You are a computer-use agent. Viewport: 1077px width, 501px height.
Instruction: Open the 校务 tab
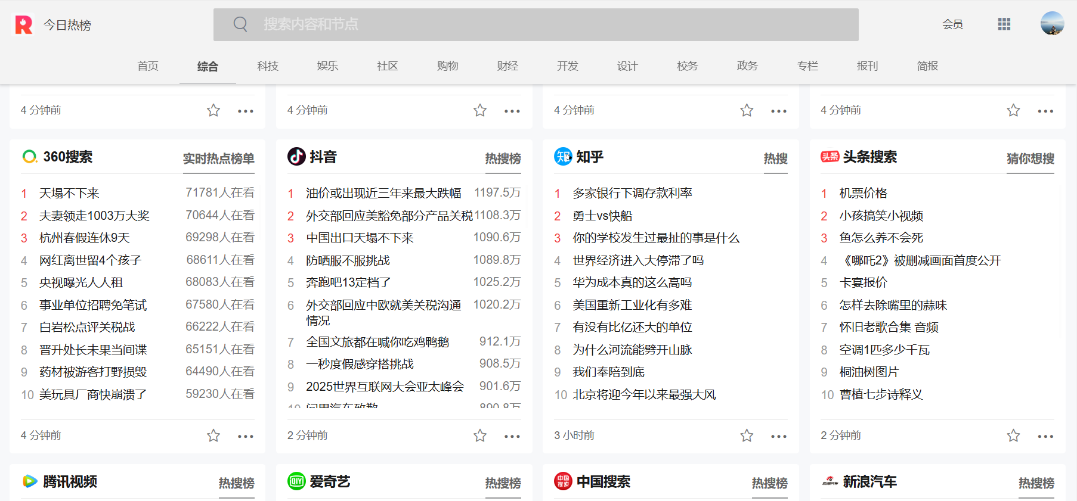pyautogui.click(x=688, y=66)
